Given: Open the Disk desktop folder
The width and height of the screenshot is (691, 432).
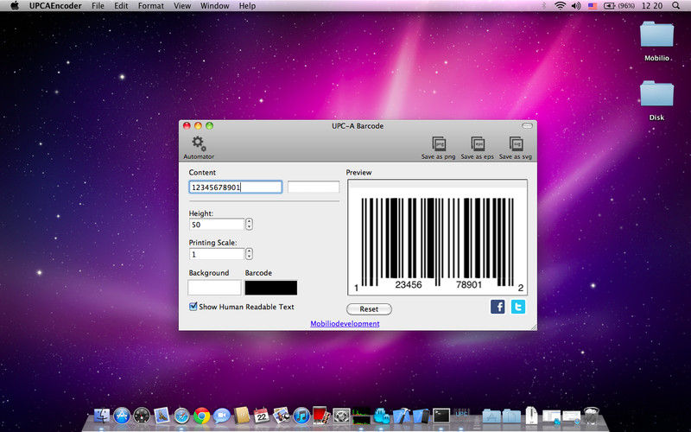Looking at the screenshot, I should (656, 100).
